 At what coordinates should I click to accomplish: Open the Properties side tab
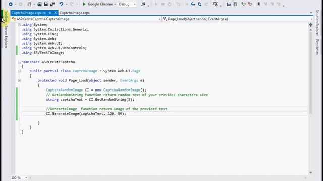click(x=317, y=47)
